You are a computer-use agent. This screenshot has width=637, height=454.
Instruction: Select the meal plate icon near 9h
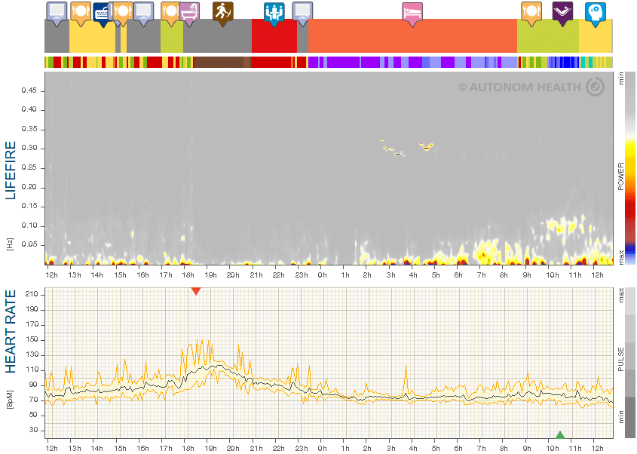[531, 12]
